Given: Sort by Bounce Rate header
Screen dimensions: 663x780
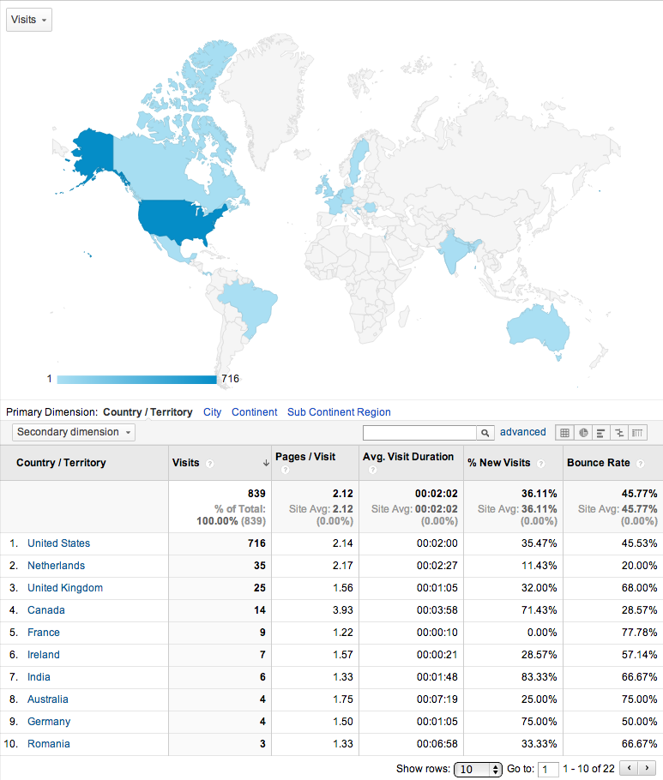Looking at the screenshot, I should tap(599, 463).
